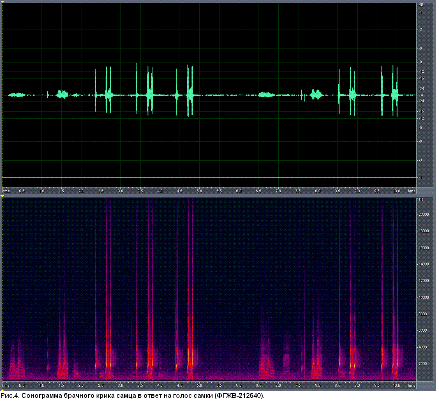
Task: Click the Hz label on the frequency scale
Action: coord(421,199)
